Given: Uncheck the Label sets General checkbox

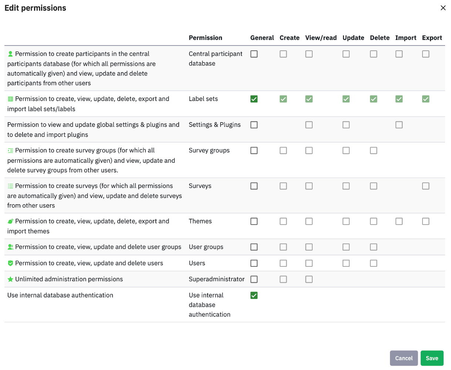Looking at the screenshot, I should tap(254, 99).
